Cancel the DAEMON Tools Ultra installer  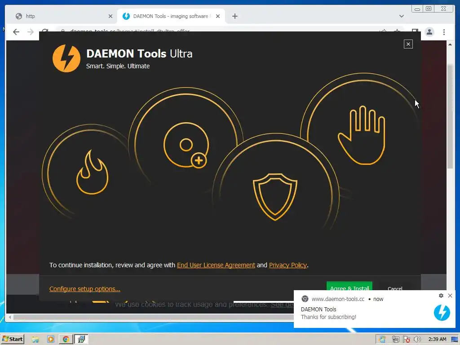(394, 288)
